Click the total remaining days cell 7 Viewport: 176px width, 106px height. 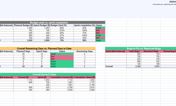tap(84, 66)
